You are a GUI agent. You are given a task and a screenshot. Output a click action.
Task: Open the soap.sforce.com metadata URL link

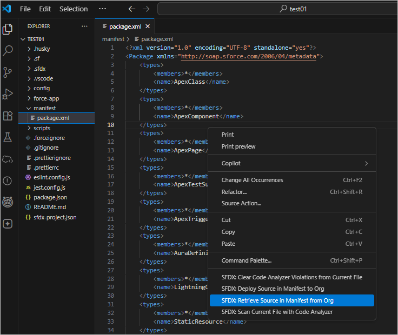(249, 56)
